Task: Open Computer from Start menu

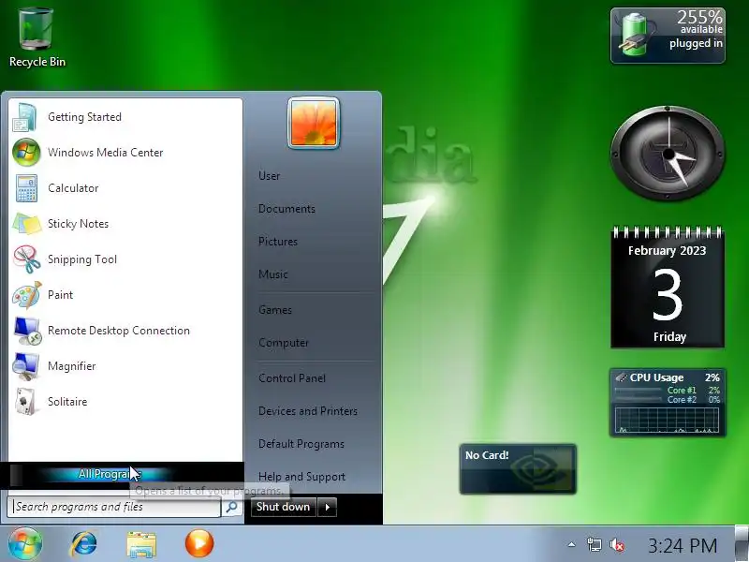Action: (x=284, y=343)
